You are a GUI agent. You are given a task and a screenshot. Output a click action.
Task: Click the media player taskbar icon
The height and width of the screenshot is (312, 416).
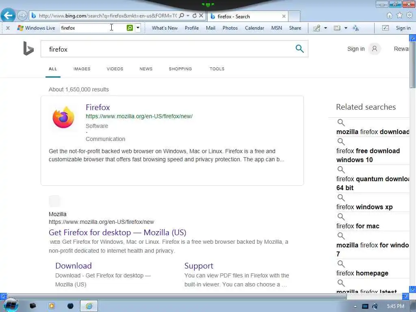pyautogui.click(x=52, y=306)
